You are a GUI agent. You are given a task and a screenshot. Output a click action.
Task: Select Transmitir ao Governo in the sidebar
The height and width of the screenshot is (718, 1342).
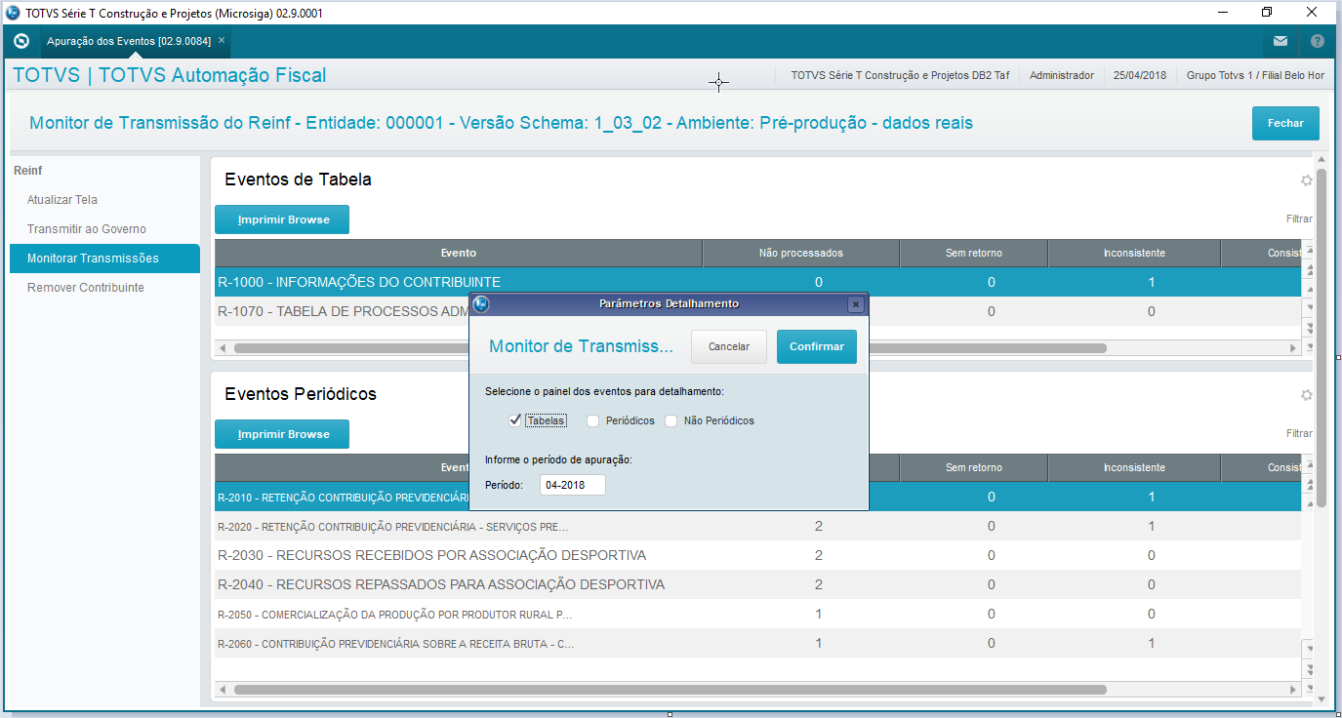(x=87, y=229)
